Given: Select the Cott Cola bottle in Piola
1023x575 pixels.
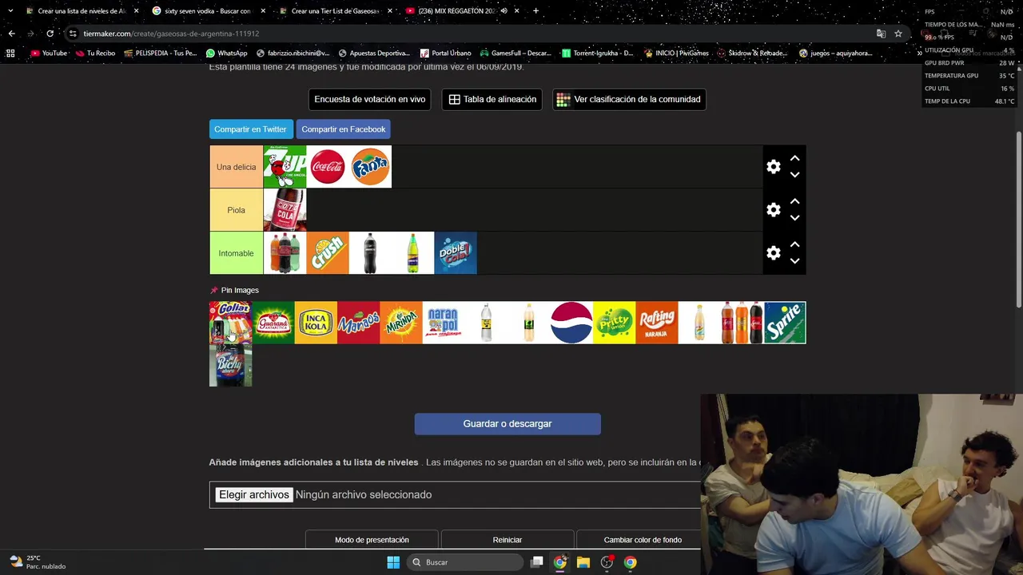Looking at the screenshot, I should (285, 210).
